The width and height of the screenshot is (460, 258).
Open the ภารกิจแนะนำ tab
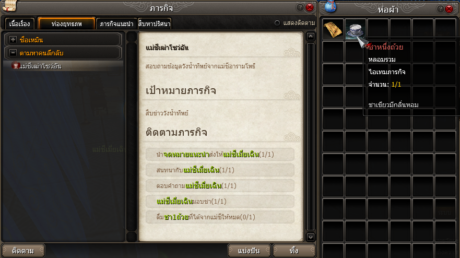(x=116, y=24)
